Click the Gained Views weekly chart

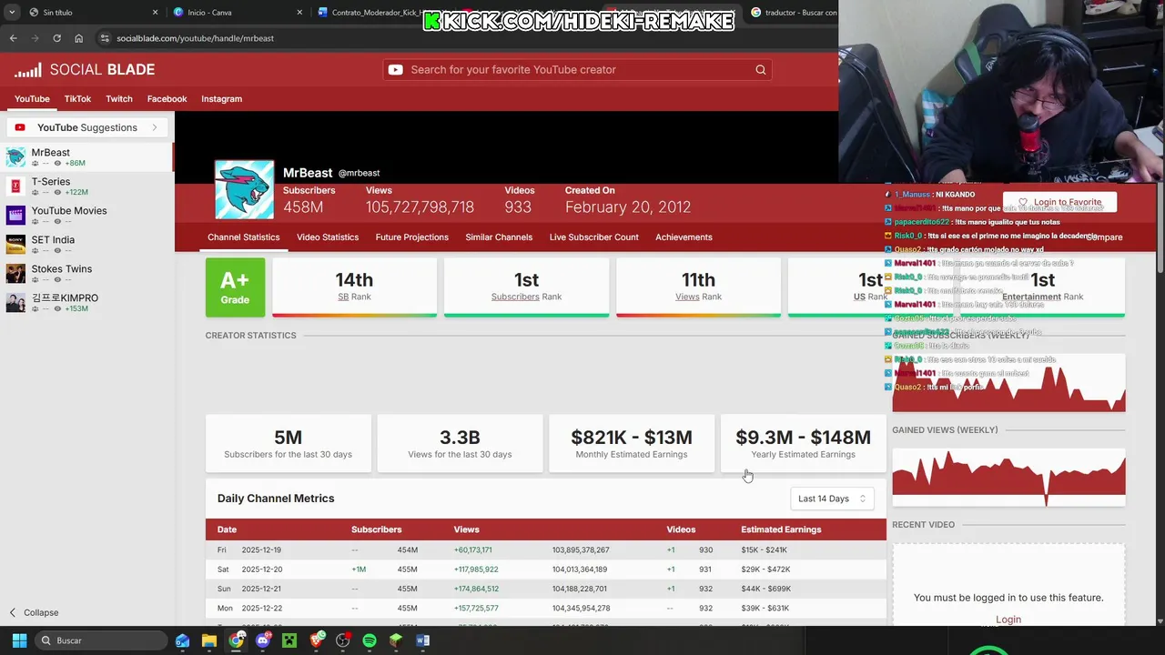(1008, 477)
